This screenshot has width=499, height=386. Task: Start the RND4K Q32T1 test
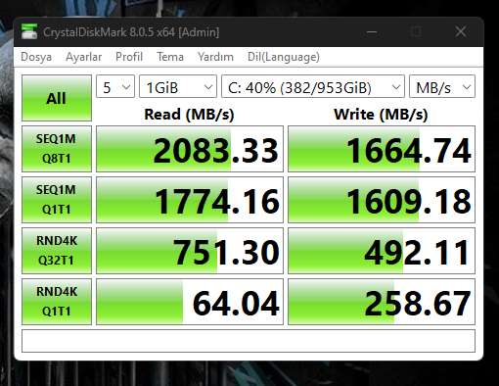click(57, 251)
